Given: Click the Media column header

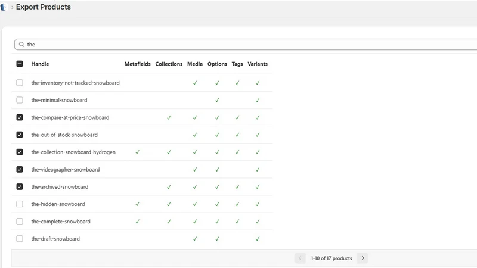Looking at the screenshot, I should (195, 64).
